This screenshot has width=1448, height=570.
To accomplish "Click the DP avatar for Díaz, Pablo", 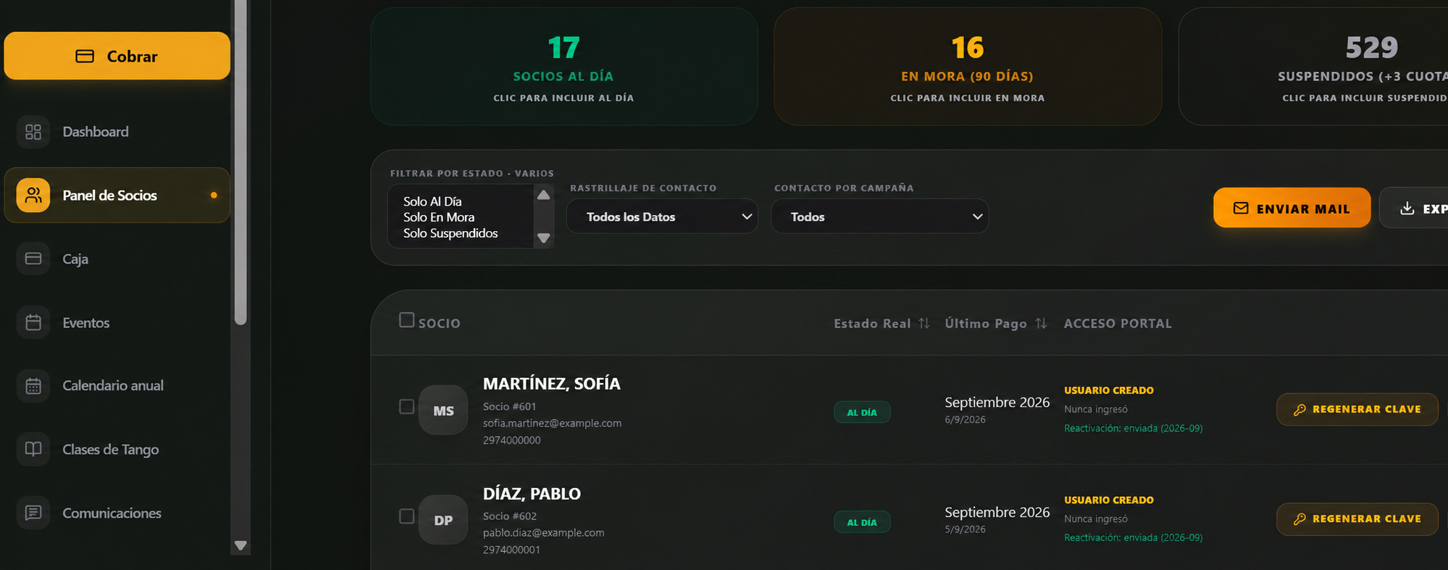I will (x=443, y=519).
